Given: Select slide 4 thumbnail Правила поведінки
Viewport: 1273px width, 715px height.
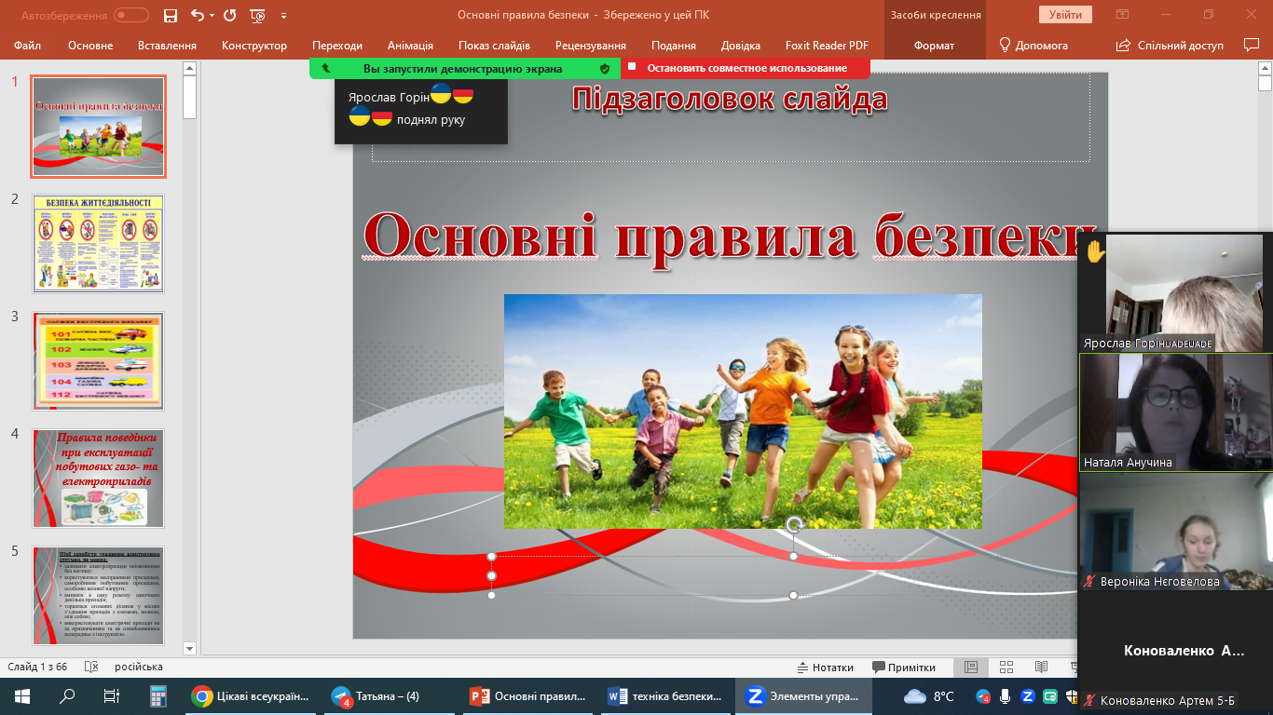Looking at the screenshot, I should (99, 479).
